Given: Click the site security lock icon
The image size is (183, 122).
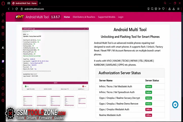Looking at the screenshot, I should pos(22,9).
